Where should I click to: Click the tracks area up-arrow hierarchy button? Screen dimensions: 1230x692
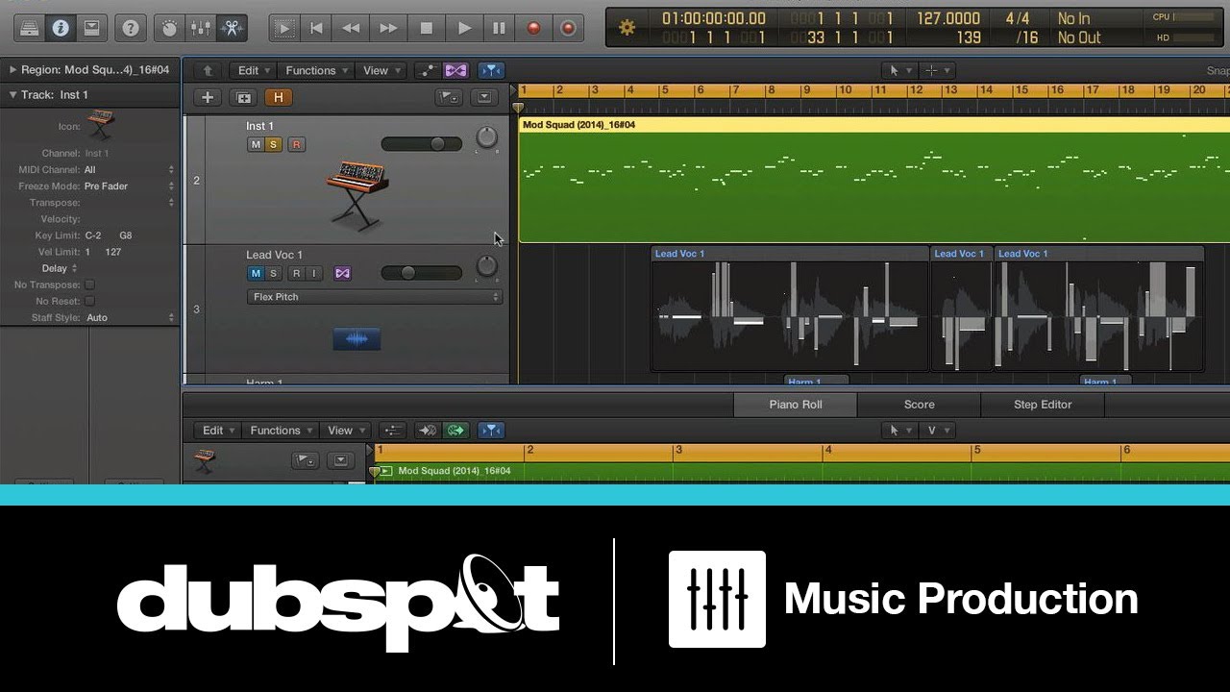point(207,70)
